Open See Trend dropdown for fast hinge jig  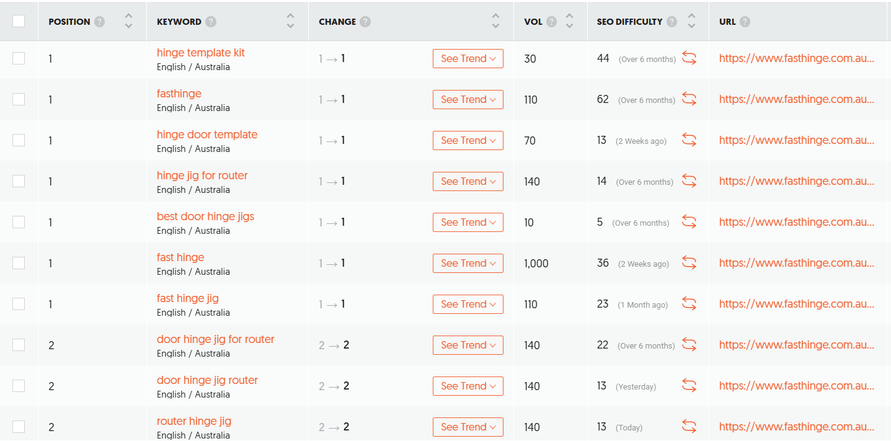tap(468, 305)
